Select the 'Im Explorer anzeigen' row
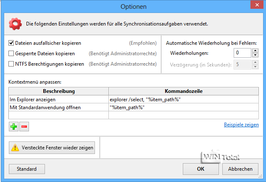 coord(58,100)
